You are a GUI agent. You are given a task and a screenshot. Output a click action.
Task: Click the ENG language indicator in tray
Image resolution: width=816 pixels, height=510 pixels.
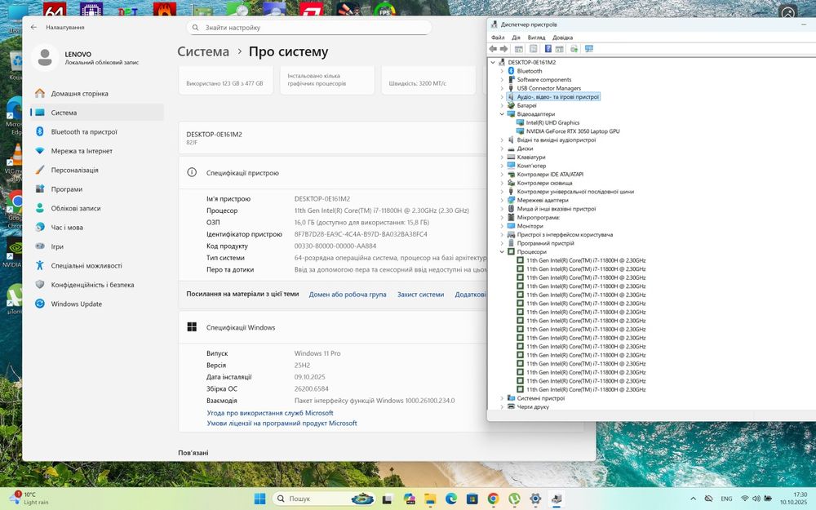pyautogui.click(x=726, y=499)
